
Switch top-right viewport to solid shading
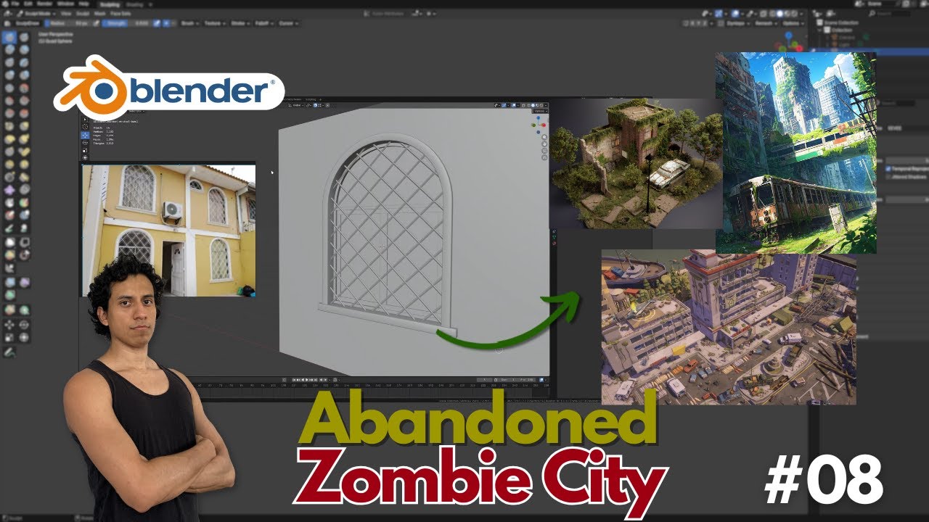coord(780,14)
